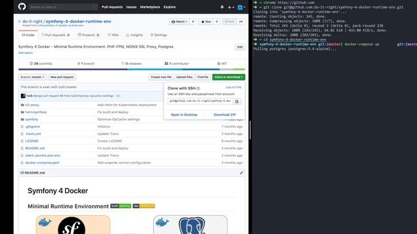Click New pull request button

[62, 77]
